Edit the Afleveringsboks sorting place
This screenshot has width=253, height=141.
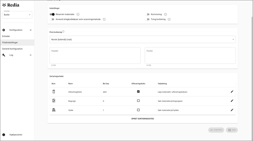pyautogui.click(x=232, y=92)
